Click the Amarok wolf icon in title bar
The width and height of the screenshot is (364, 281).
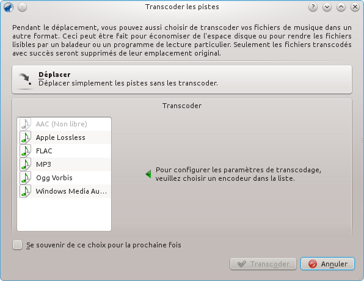[9, 7]
